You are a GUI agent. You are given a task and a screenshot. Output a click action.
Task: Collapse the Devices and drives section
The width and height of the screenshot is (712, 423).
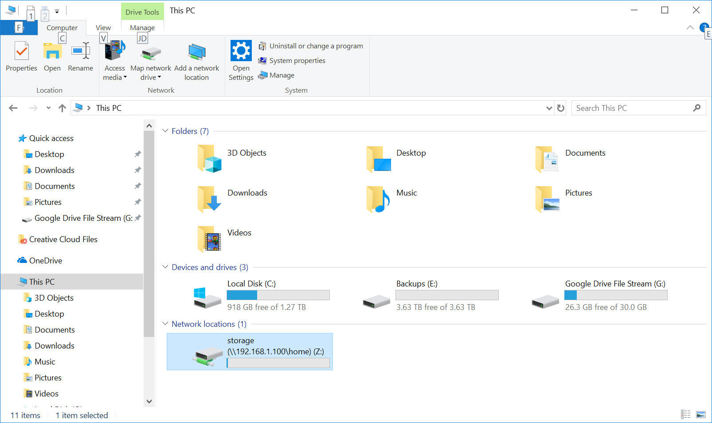click(x=165, y=267)
